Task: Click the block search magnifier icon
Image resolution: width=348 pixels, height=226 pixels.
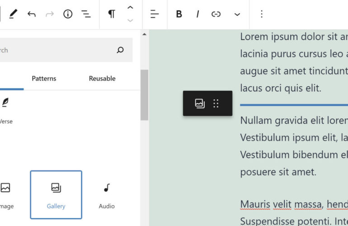Action: pos(120,50)
